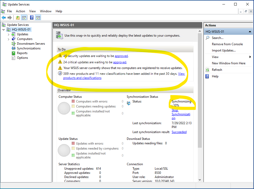Click the View products and classifications link

82,78
